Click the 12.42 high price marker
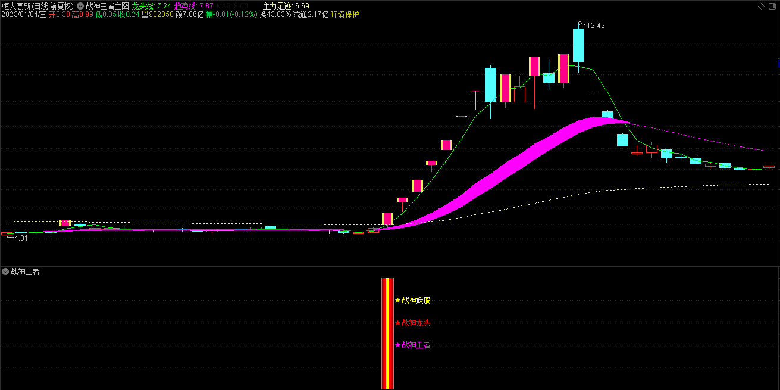Viewport: 780px width, 390px height. point(595,26)
